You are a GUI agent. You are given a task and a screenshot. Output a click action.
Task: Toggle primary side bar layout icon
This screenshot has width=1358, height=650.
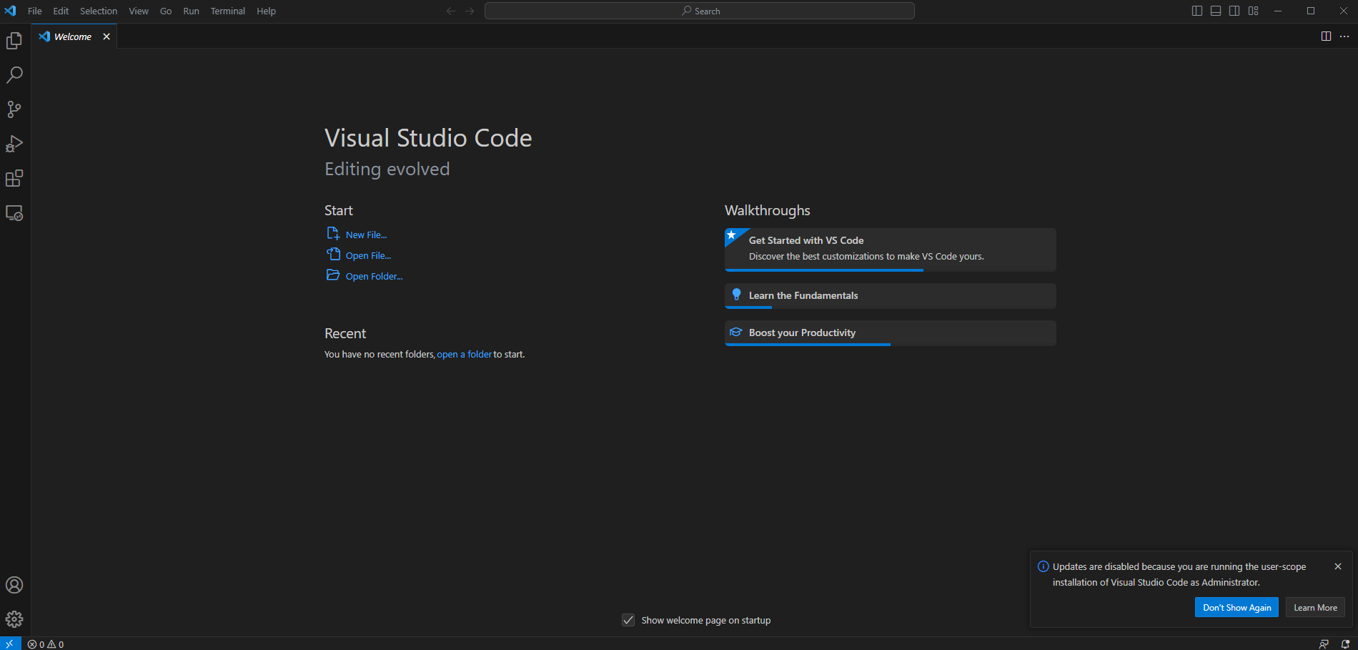[x=1197, y=11]
